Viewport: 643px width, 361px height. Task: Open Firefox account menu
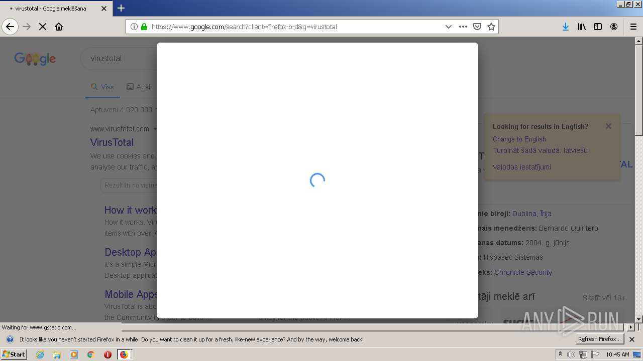[614, 27]
